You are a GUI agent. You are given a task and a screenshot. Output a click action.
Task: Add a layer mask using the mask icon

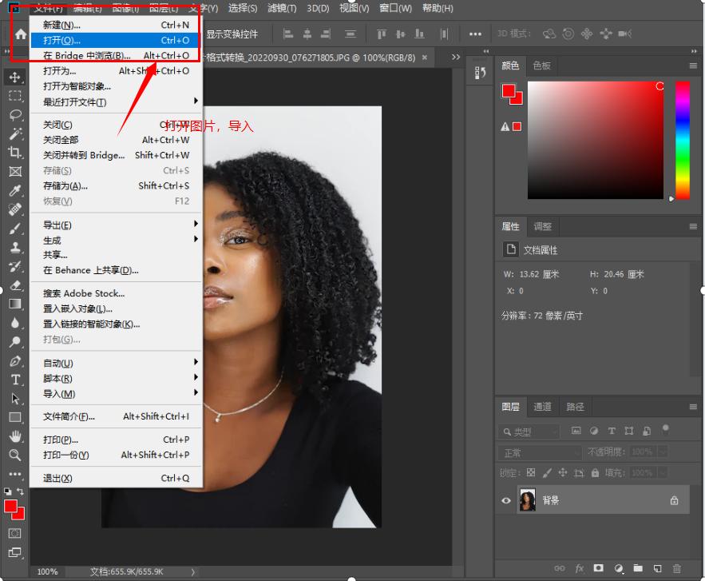click(598, 568)
